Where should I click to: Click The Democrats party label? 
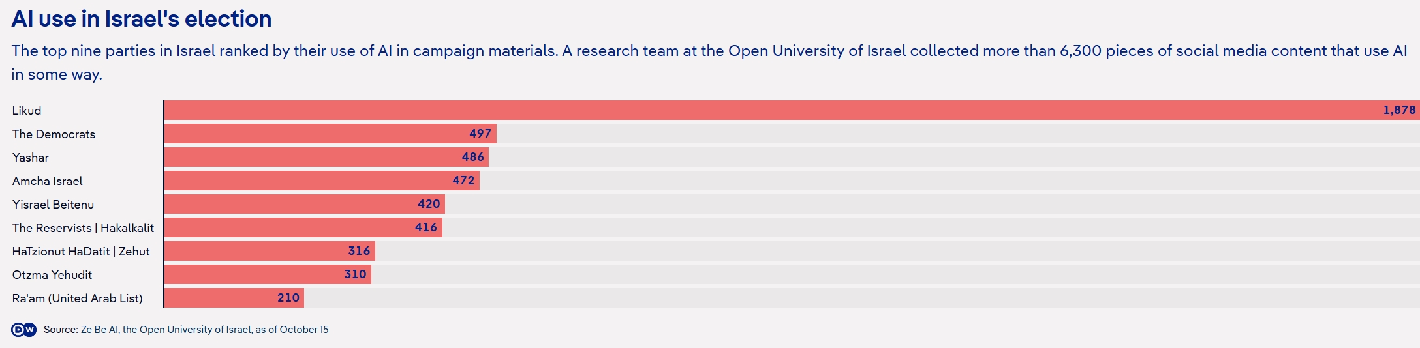(54, 134)
